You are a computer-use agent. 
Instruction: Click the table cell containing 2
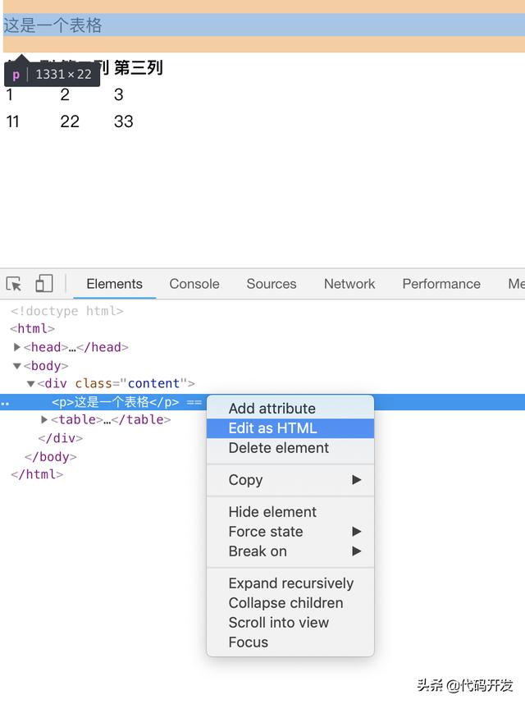coord(65,94)
